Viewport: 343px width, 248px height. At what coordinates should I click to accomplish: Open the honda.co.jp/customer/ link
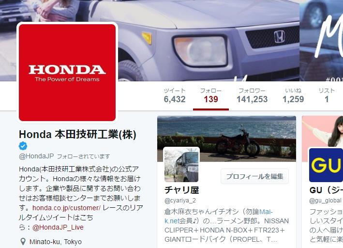[x=66, y=208]
